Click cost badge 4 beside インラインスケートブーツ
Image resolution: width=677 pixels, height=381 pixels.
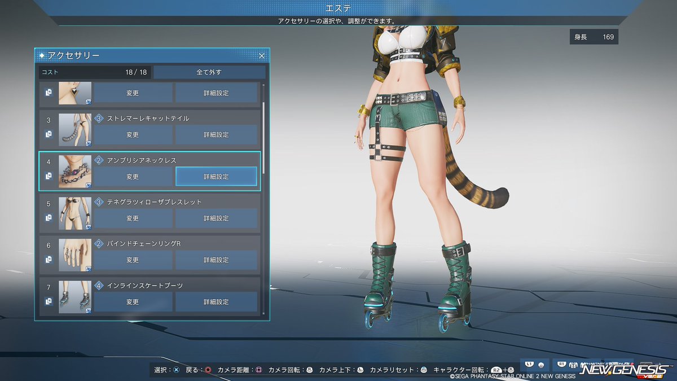pyautogui.click(x=99, y=286)
